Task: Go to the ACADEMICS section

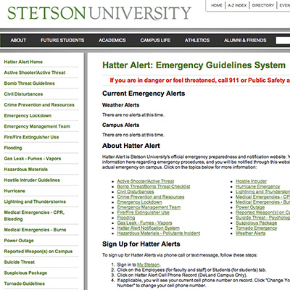Action: point(112,41)
